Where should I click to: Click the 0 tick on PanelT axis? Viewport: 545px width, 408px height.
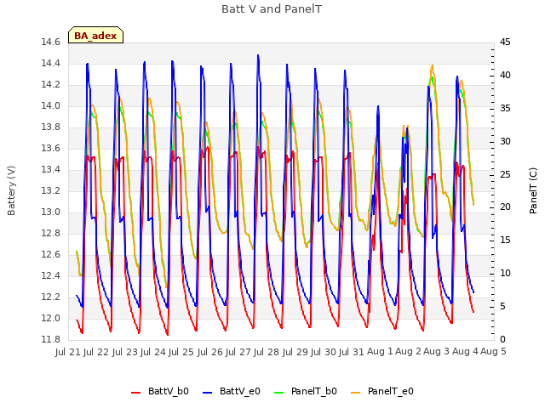coord(502,339)
